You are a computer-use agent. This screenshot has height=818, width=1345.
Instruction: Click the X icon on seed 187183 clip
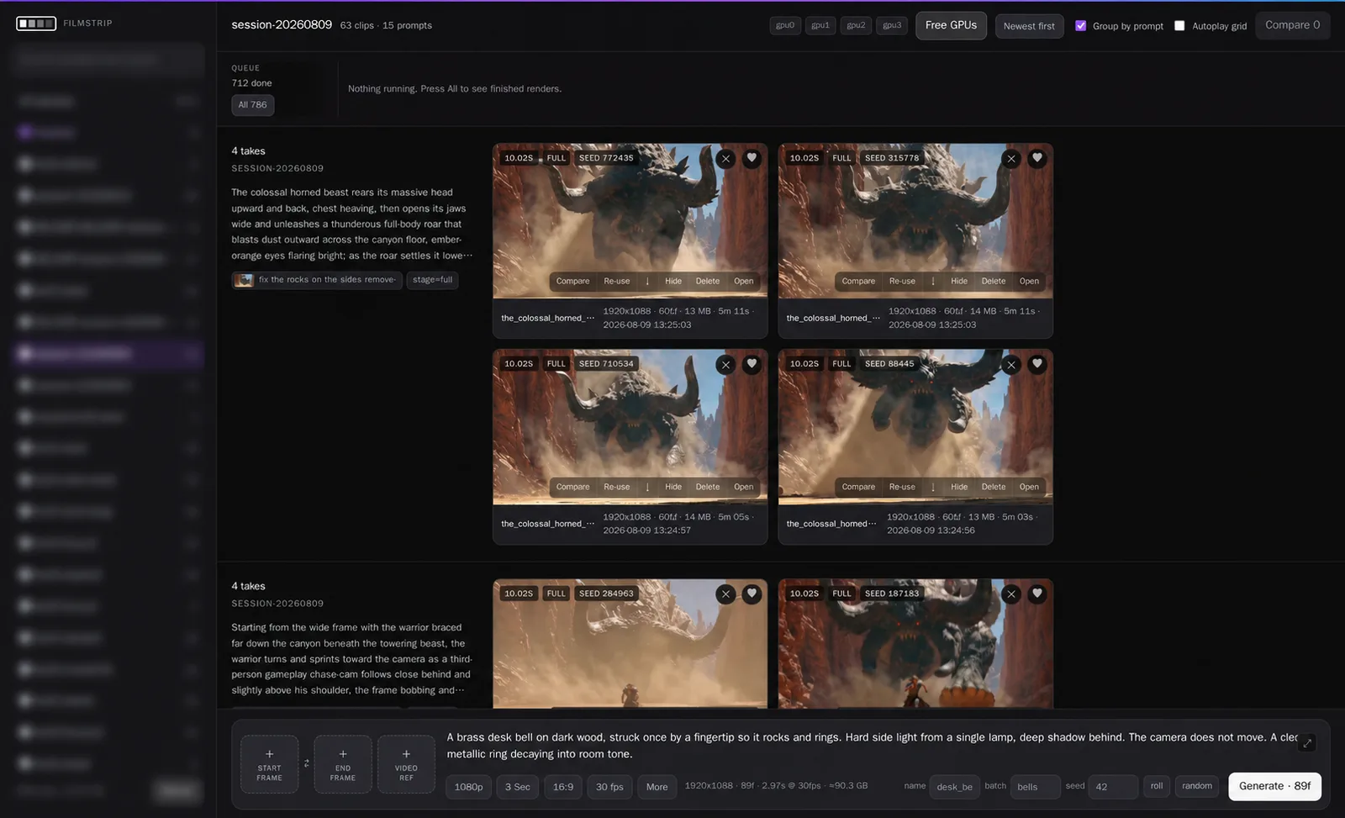point(1011,594)
